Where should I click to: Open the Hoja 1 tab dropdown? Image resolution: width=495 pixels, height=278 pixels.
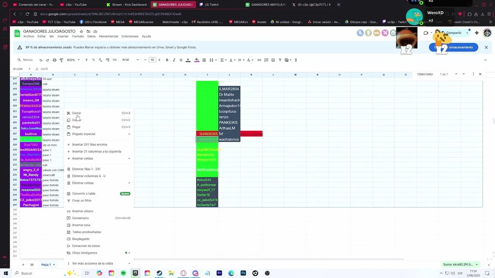point(54,264)
